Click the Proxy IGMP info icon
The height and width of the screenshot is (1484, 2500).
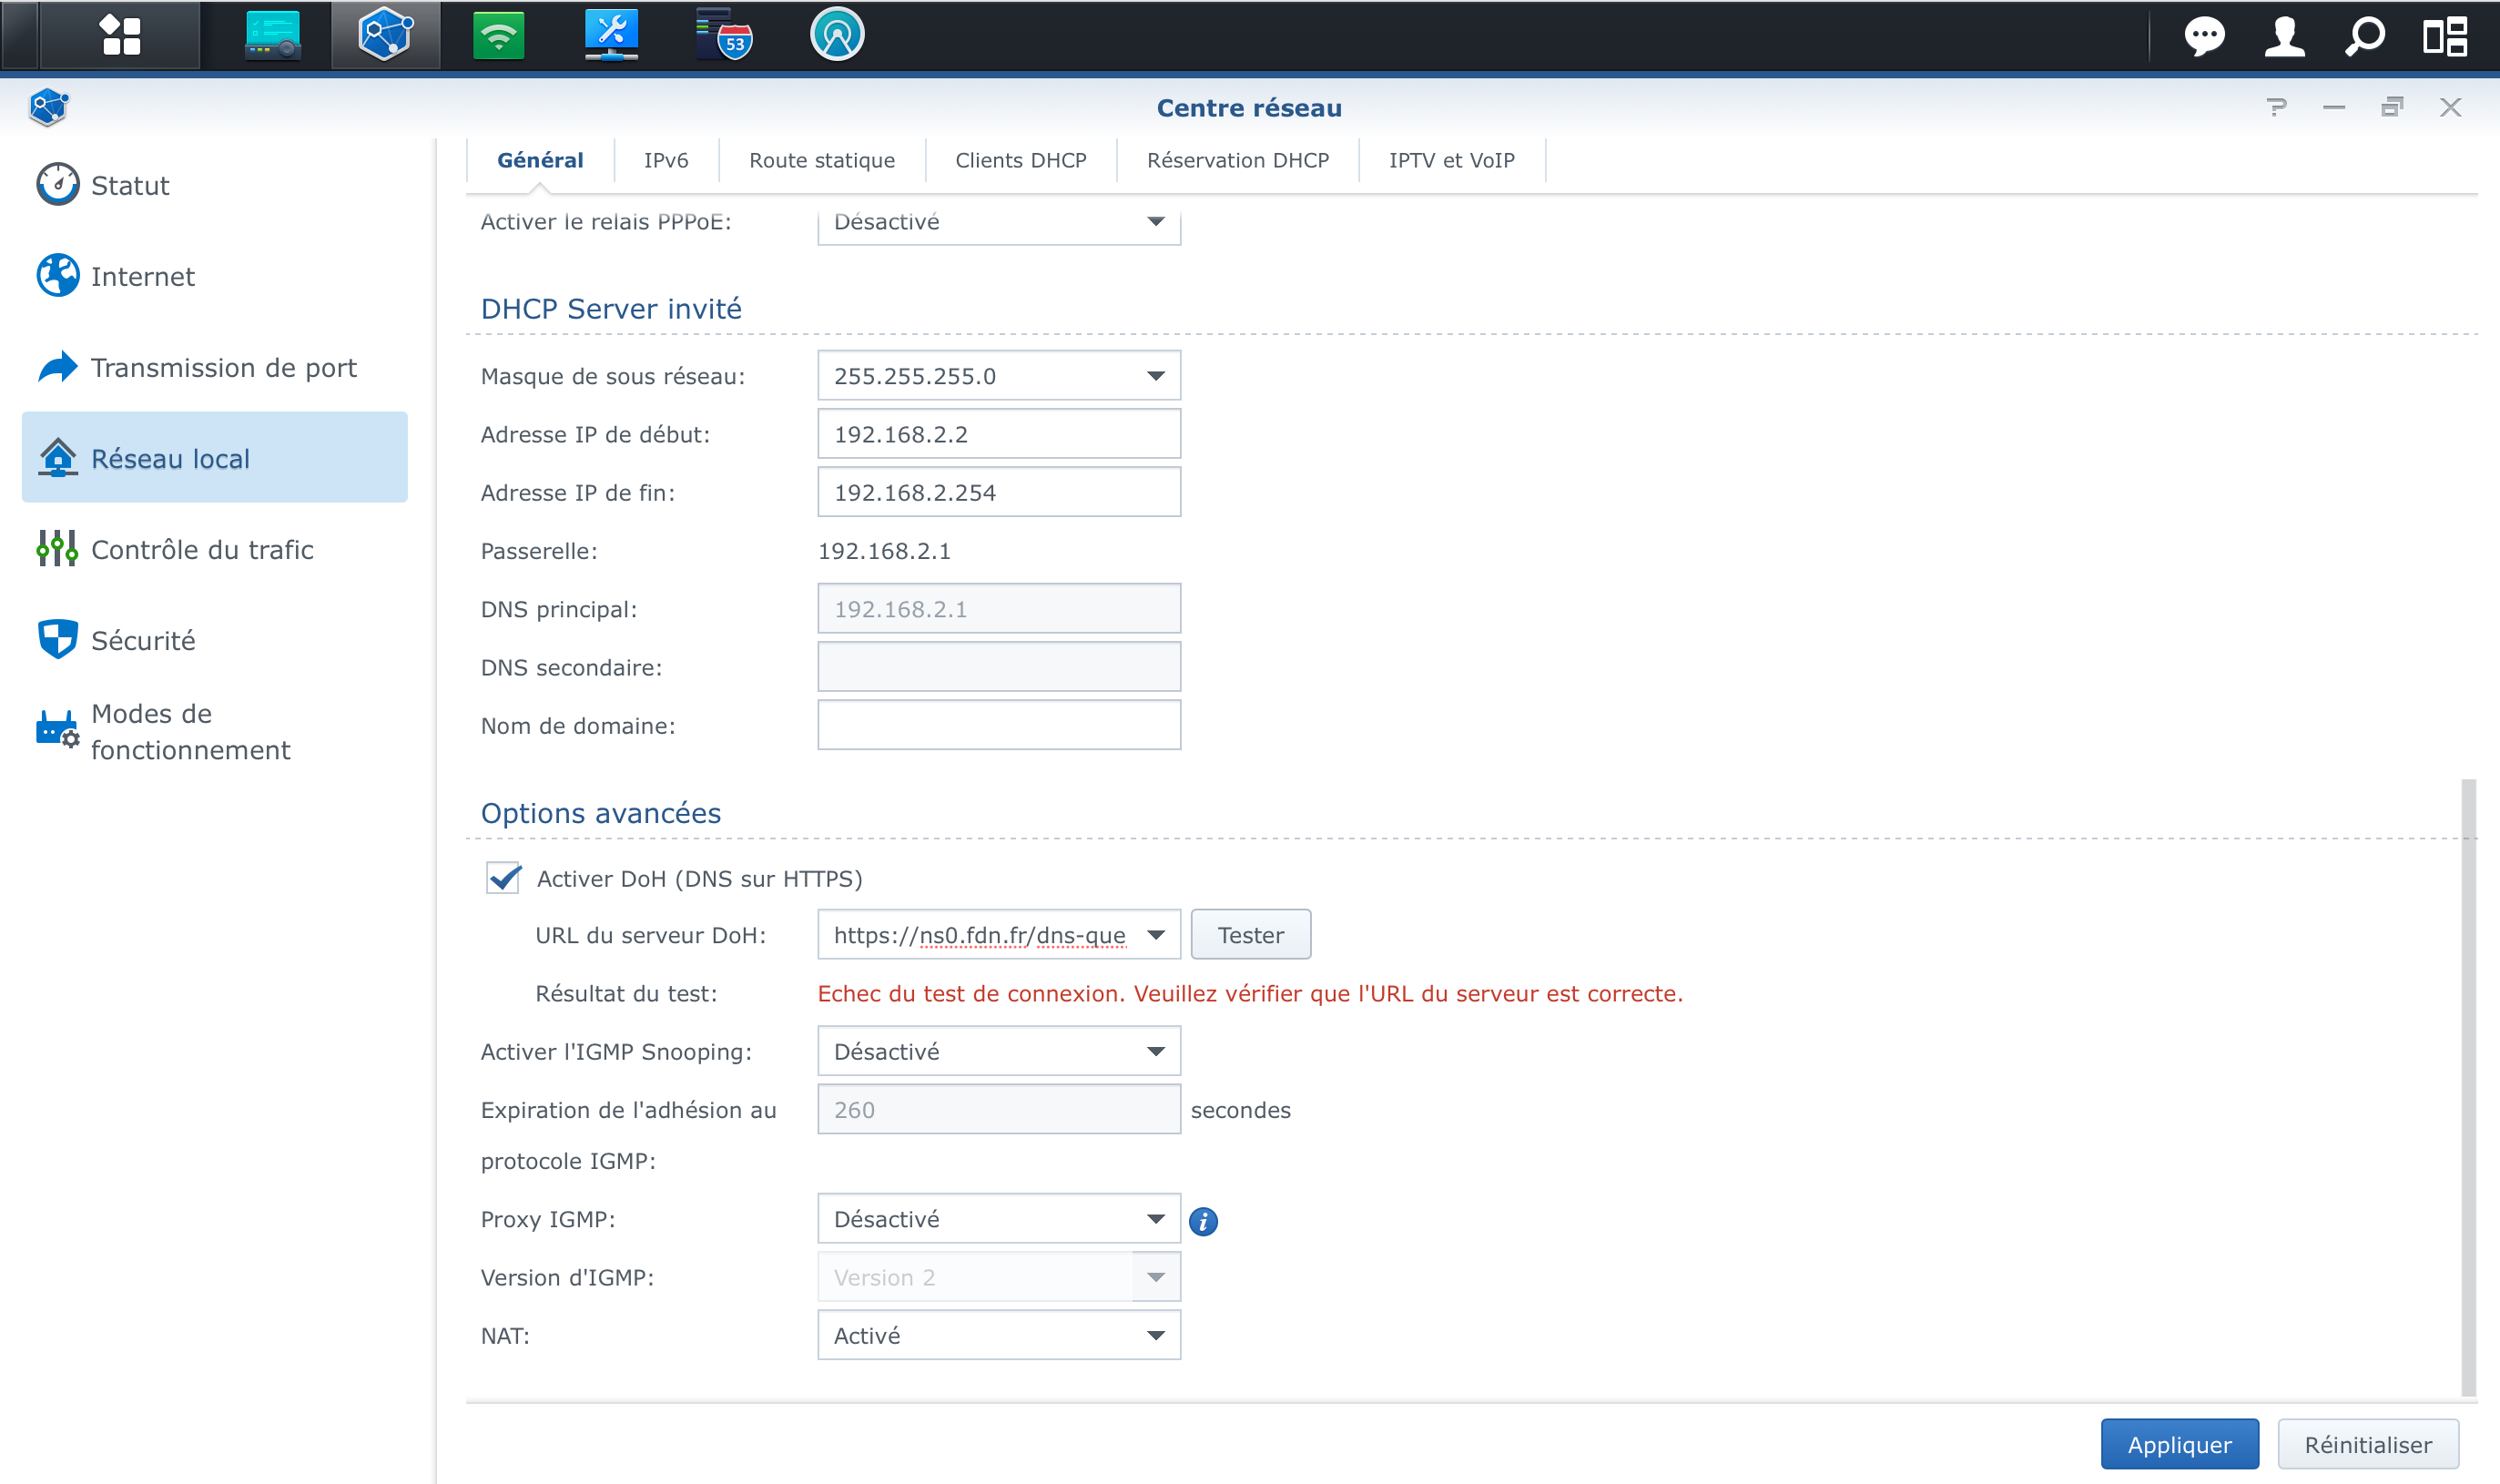tap(1203, 1221)
